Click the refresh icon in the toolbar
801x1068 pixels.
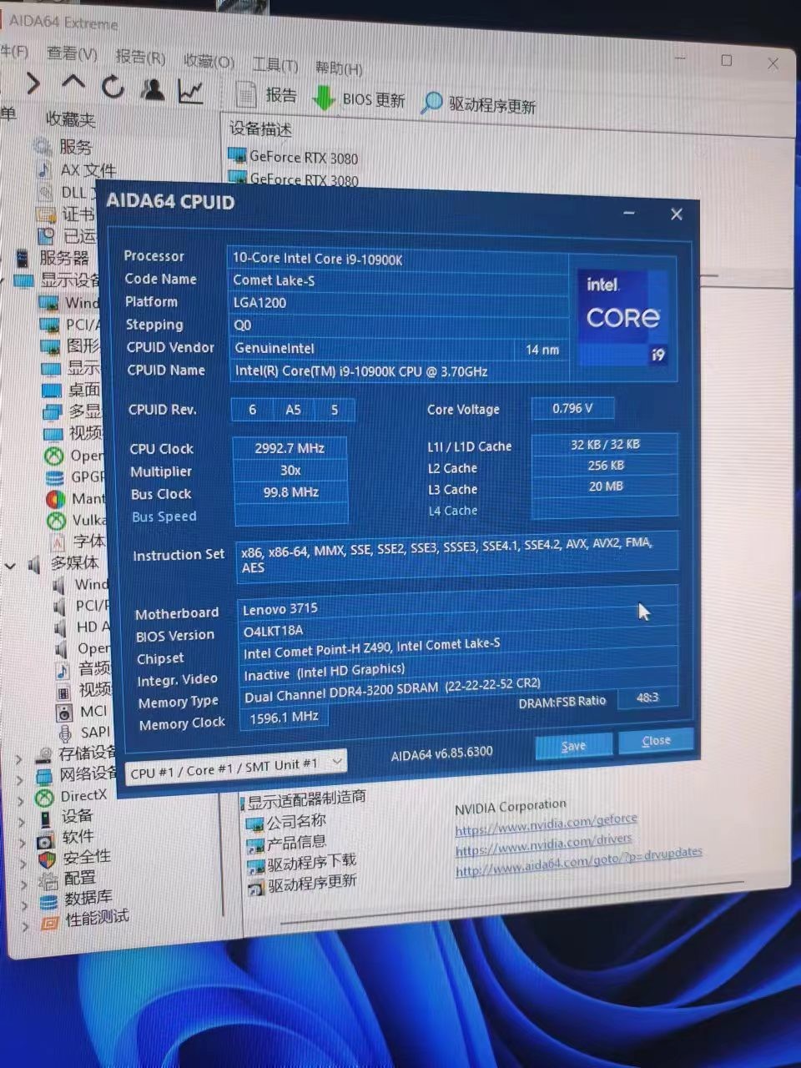coord(113,86)
